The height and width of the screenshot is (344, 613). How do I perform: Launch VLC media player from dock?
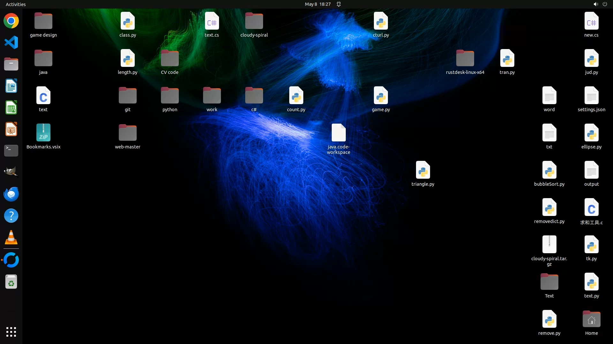coord(11,238)
